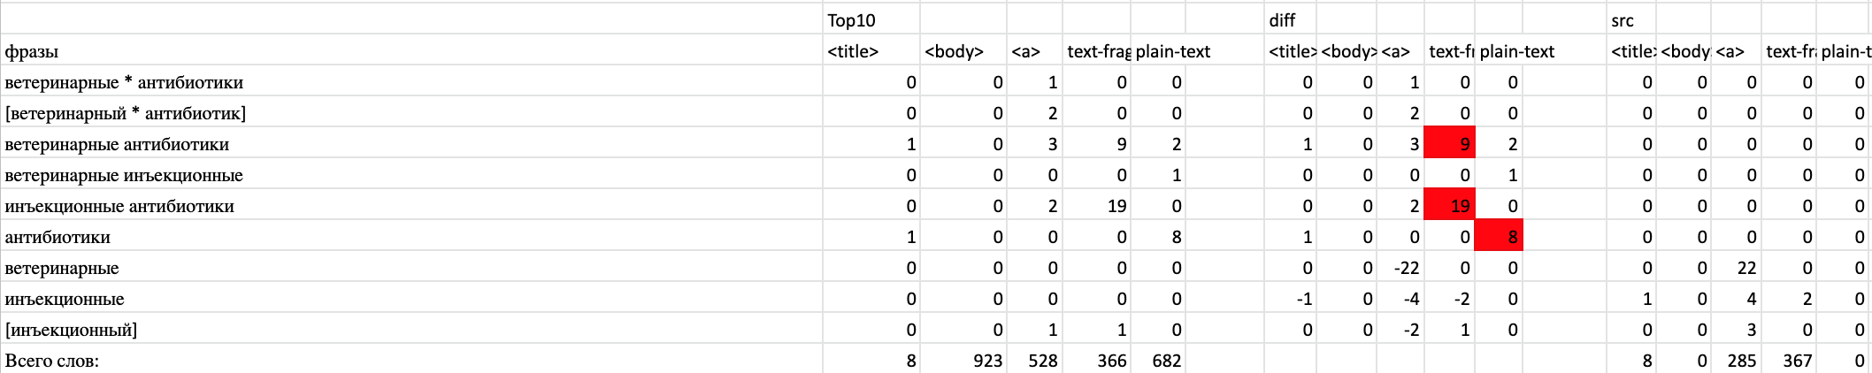Select the [инъекционный] phrase cell

click(x=411, y=329)
